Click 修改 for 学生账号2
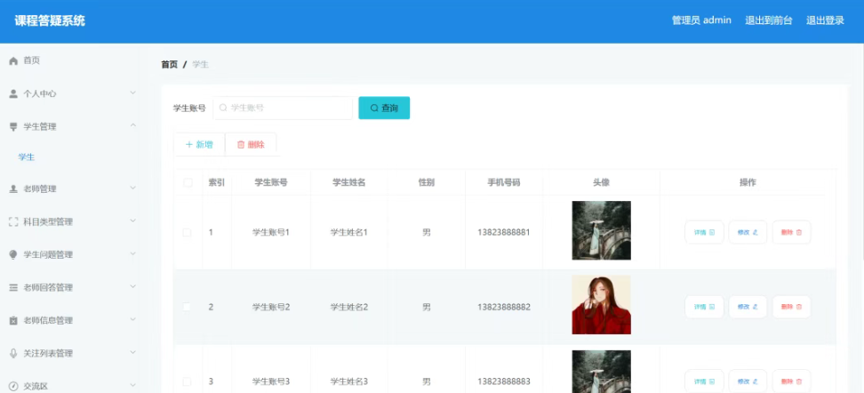This screenshot has height=393, width=864. (x=748, y=307)
